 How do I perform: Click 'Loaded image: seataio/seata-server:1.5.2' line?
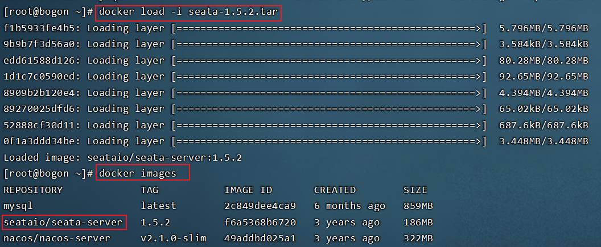pos(123,157)
